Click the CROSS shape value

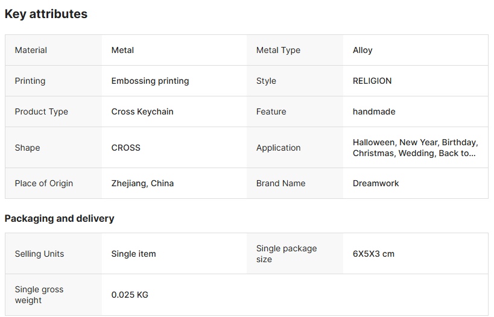pyautogui.click(x=125, y=148)
